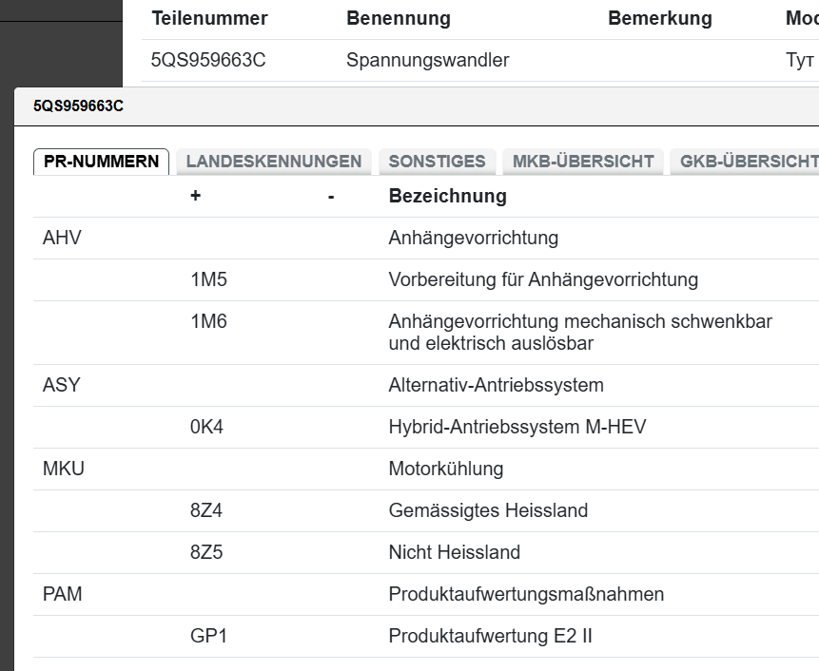Click Produktaufwertung E2 II description
Screen dimensions: 819x671
[x=491, y=636]
